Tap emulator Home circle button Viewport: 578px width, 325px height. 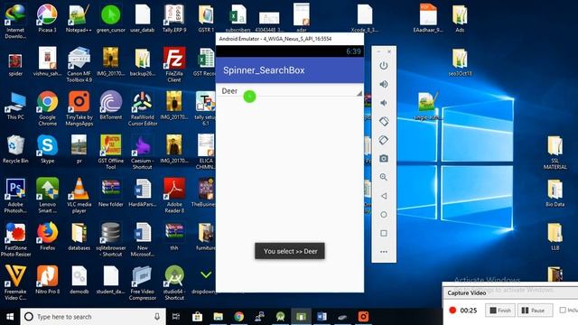coord(384,215)
